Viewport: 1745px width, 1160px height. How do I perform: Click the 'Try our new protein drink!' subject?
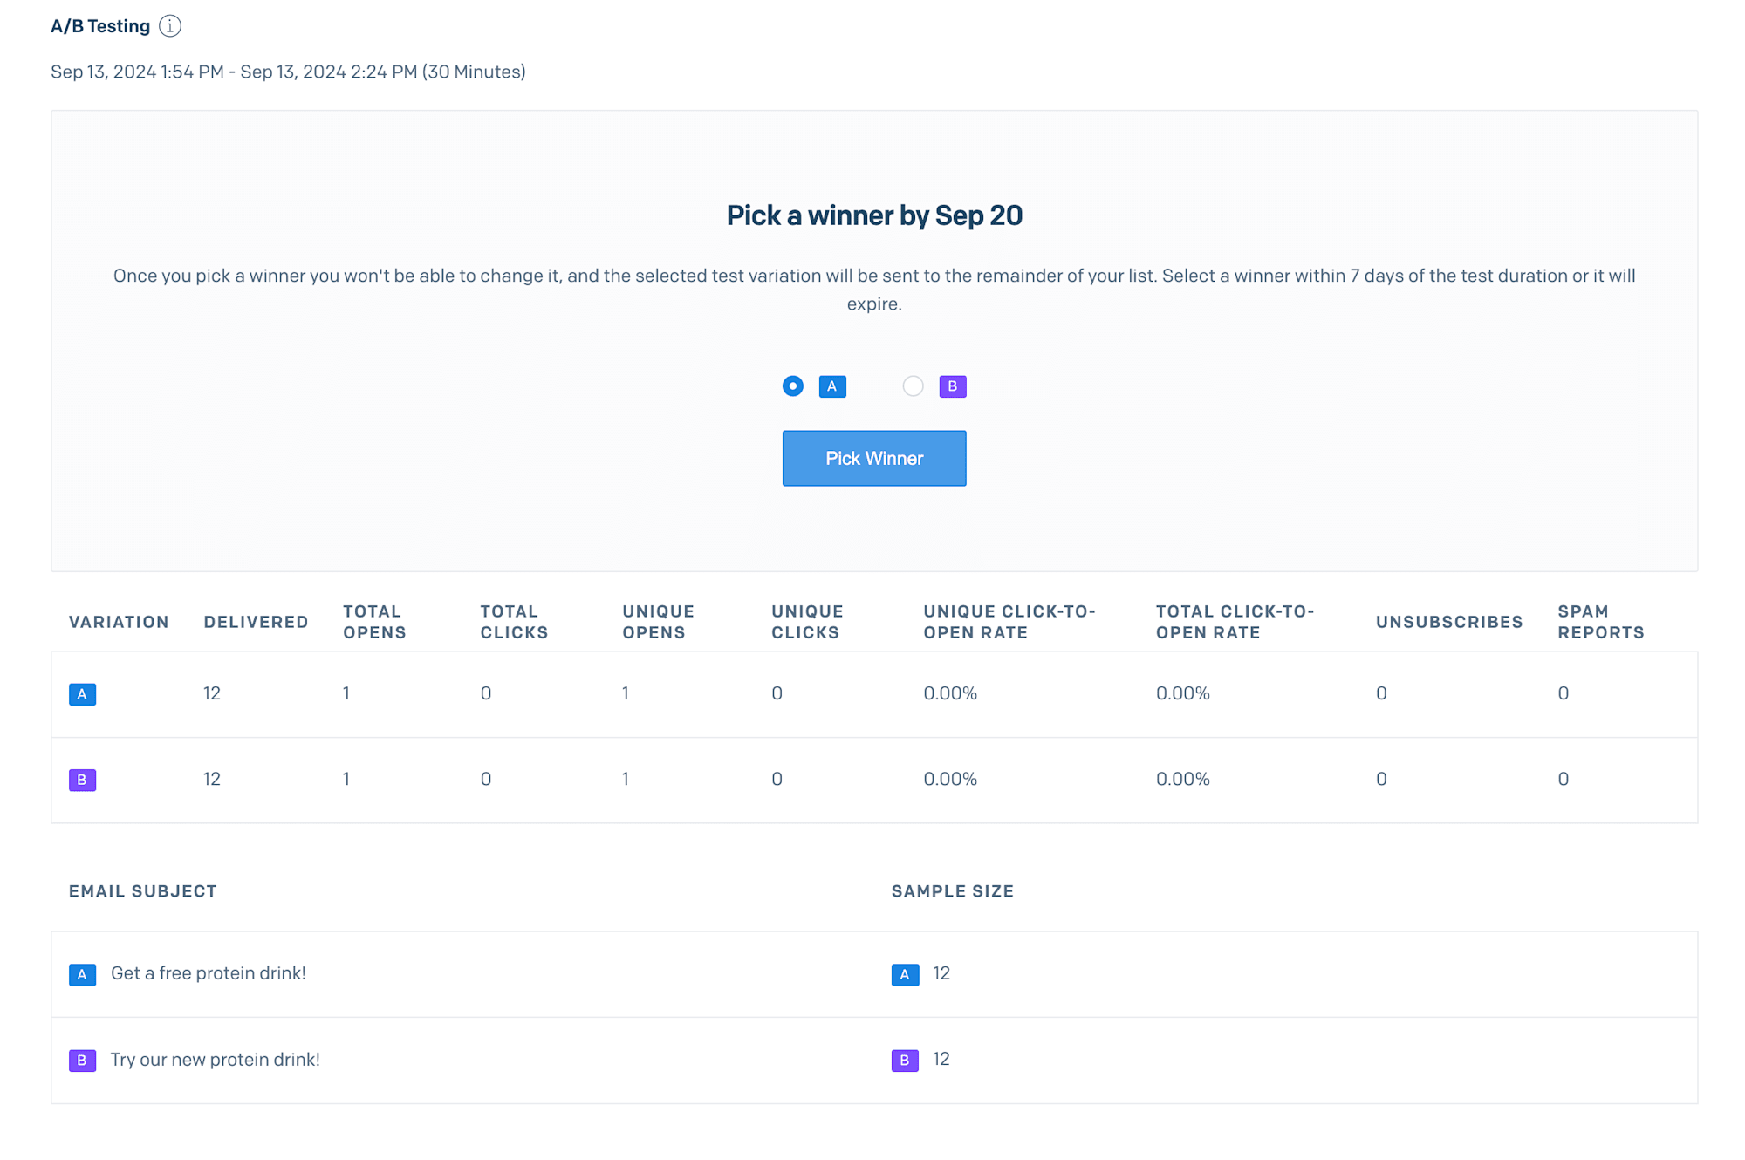(216, 1060)
